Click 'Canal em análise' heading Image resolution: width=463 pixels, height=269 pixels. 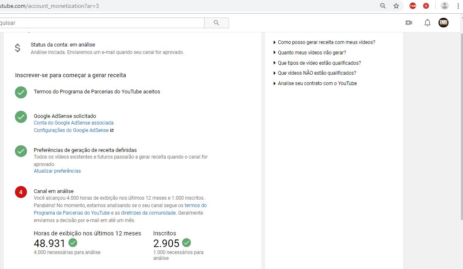click(54, 191)
